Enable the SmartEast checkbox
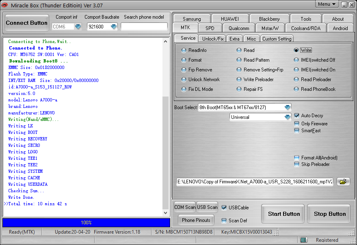The height and width of the screenshot is (245, 357). point(296,131)
